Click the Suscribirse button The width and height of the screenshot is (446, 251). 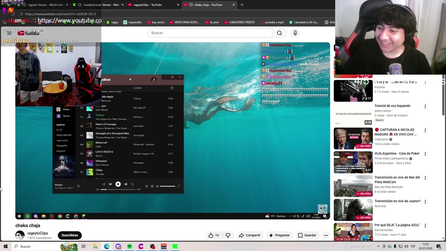(70, 235)
